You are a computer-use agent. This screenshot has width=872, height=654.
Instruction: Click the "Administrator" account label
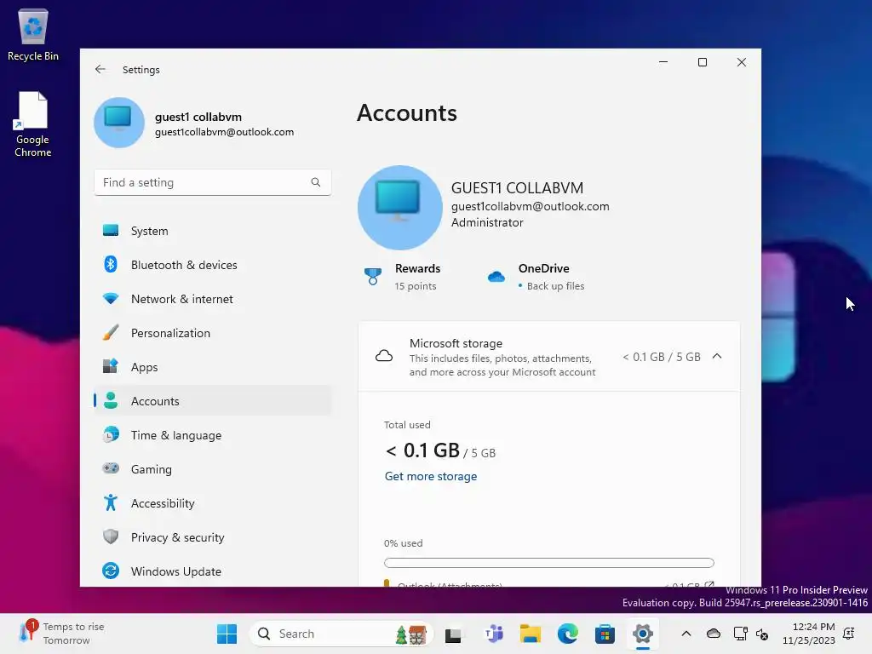click(x=487, y=222)
